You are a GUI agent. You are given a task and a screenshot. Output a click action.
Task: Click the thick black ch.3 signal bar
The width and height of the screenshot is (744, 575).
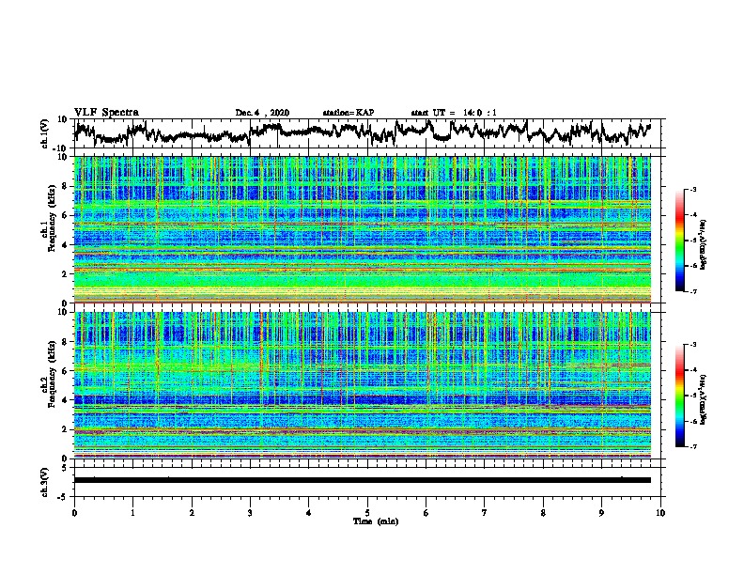click(x=363, y=480)
